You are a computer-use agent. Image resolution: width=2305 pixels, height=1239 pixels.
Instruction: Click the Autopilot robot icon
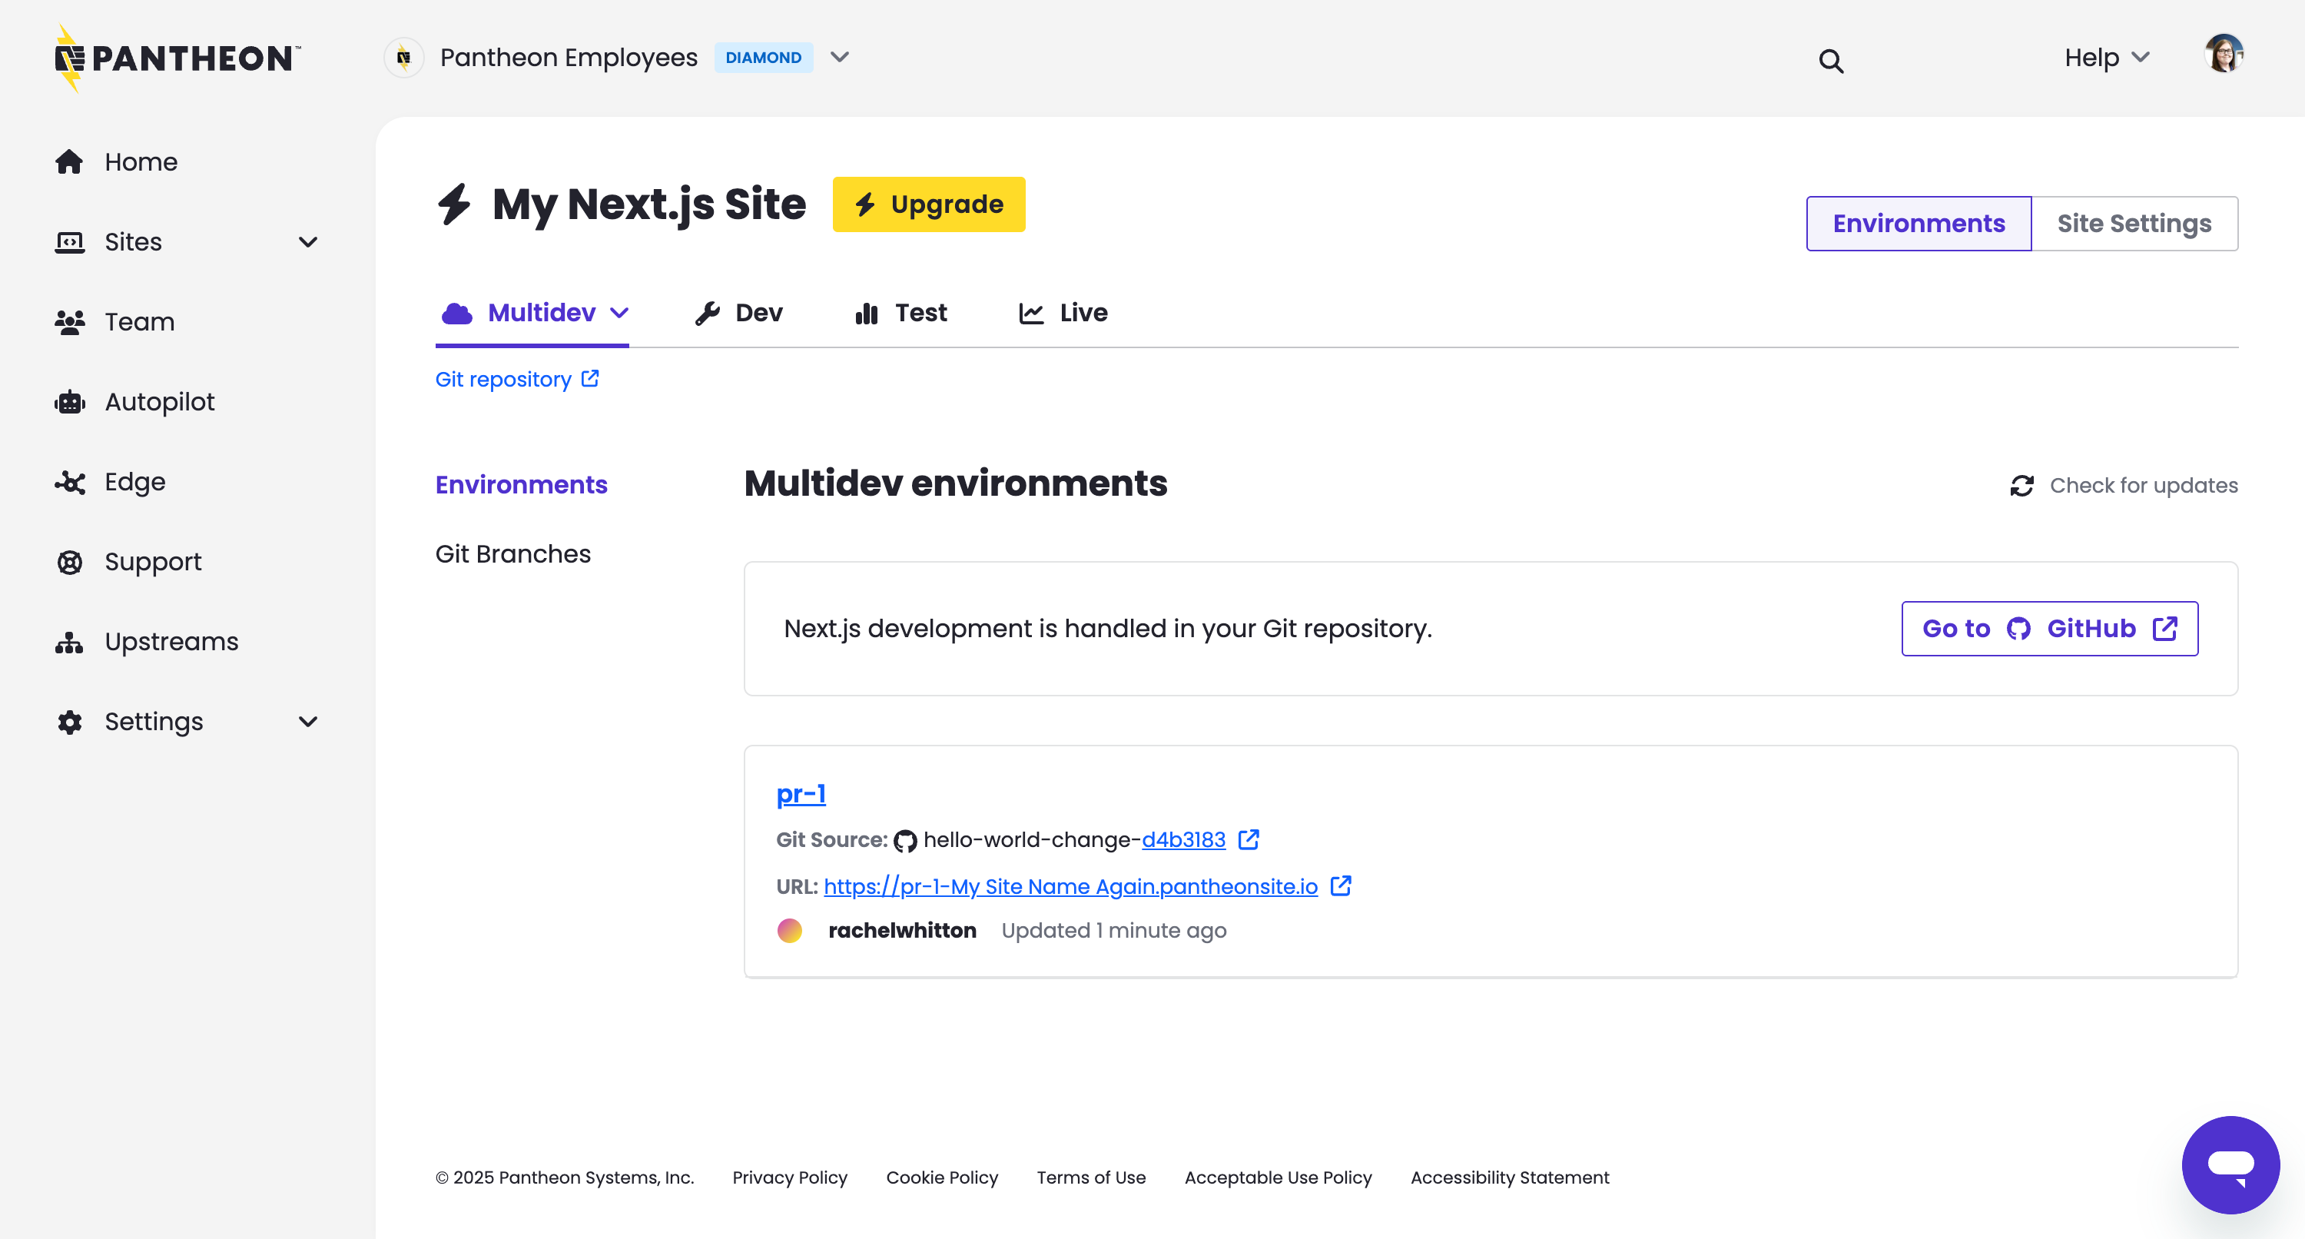69,402
